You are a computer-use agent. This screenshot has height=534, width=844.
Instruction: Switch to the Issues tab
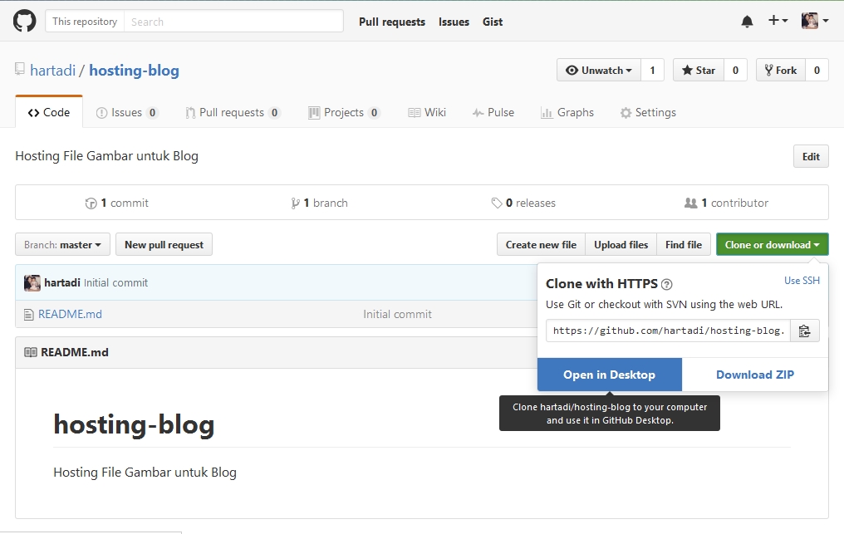tap(127, 112)
